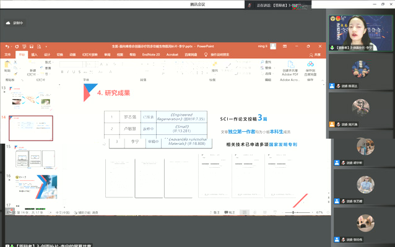Select slide 14 thumbnail
The width and height of the screenshot is (395, 247).
click(31, 128)
